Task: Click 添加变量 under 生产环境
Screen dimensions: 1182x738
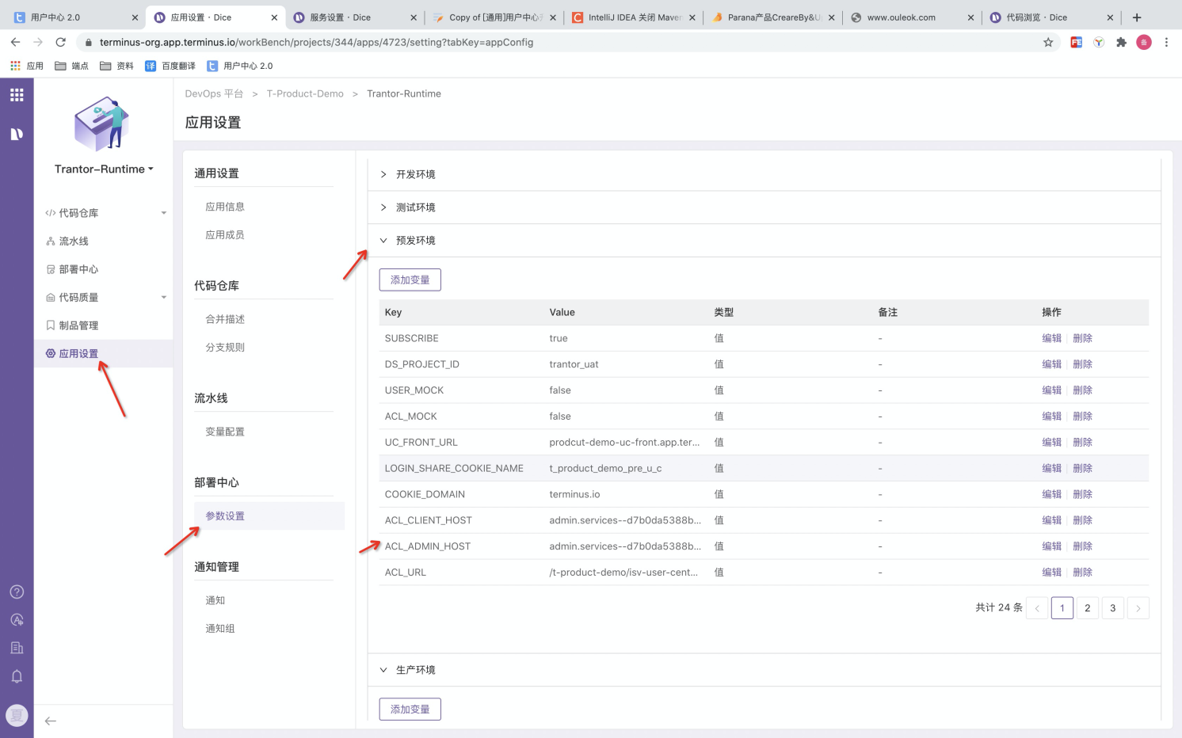Action: pos(410,709)
